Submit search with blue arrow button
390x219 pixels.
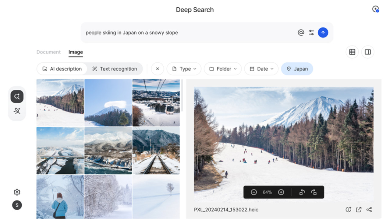323,33
